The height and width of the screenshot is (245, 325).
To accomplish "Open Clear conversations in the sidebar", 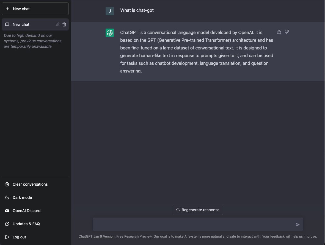I will [x=30, y=184].
